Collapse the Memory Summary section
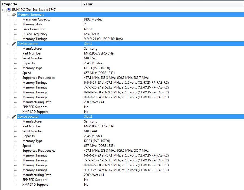 (x=9, y=15)
